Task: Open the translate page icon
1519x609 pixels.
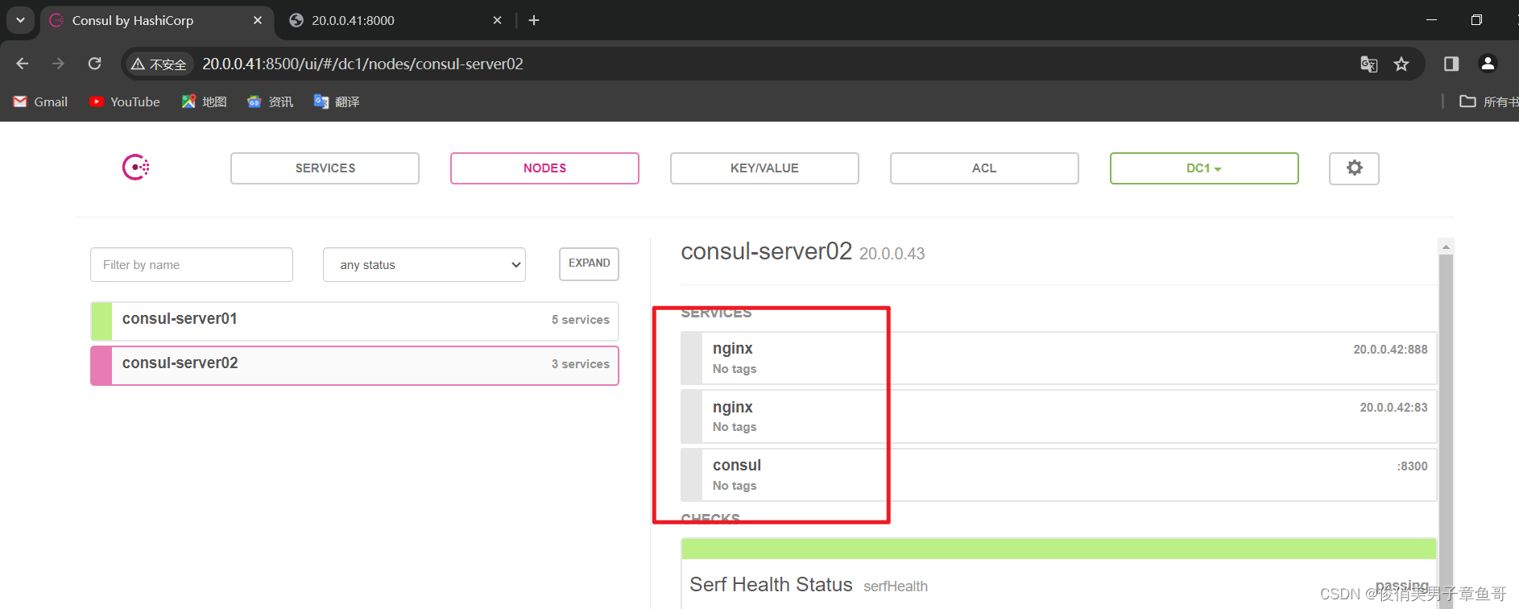Action: pos(1368,64)
